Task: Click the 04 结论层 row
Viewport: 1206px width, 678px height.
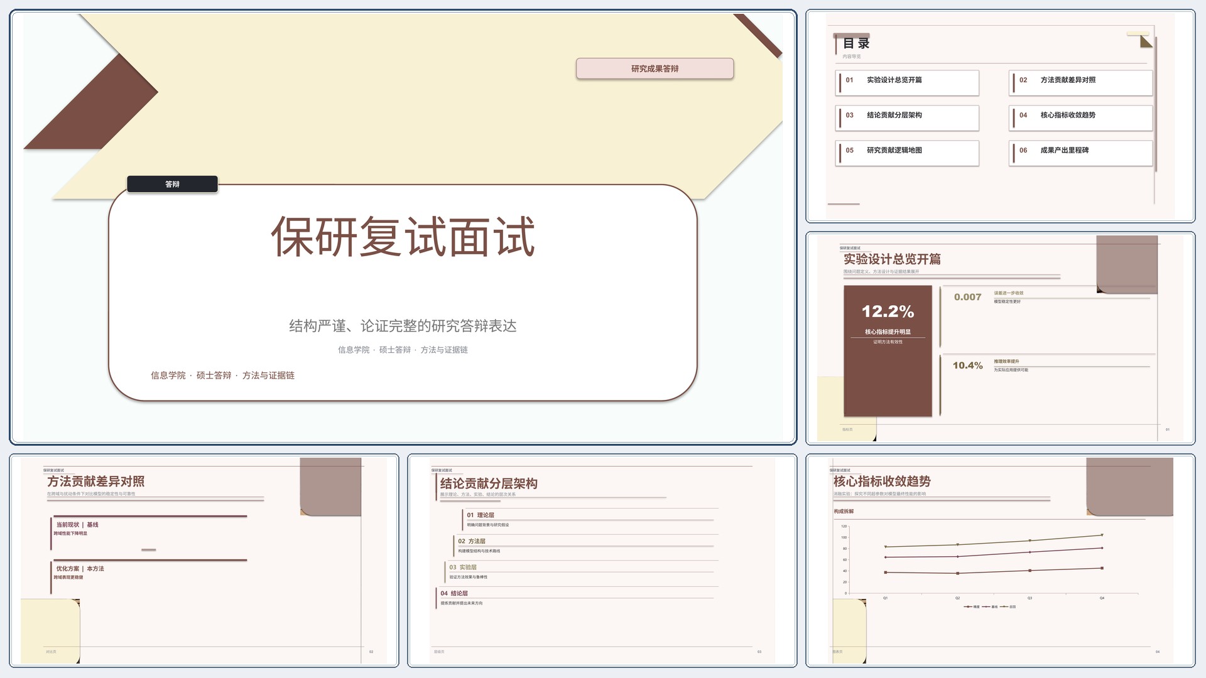Action: [x=576, y=598]
